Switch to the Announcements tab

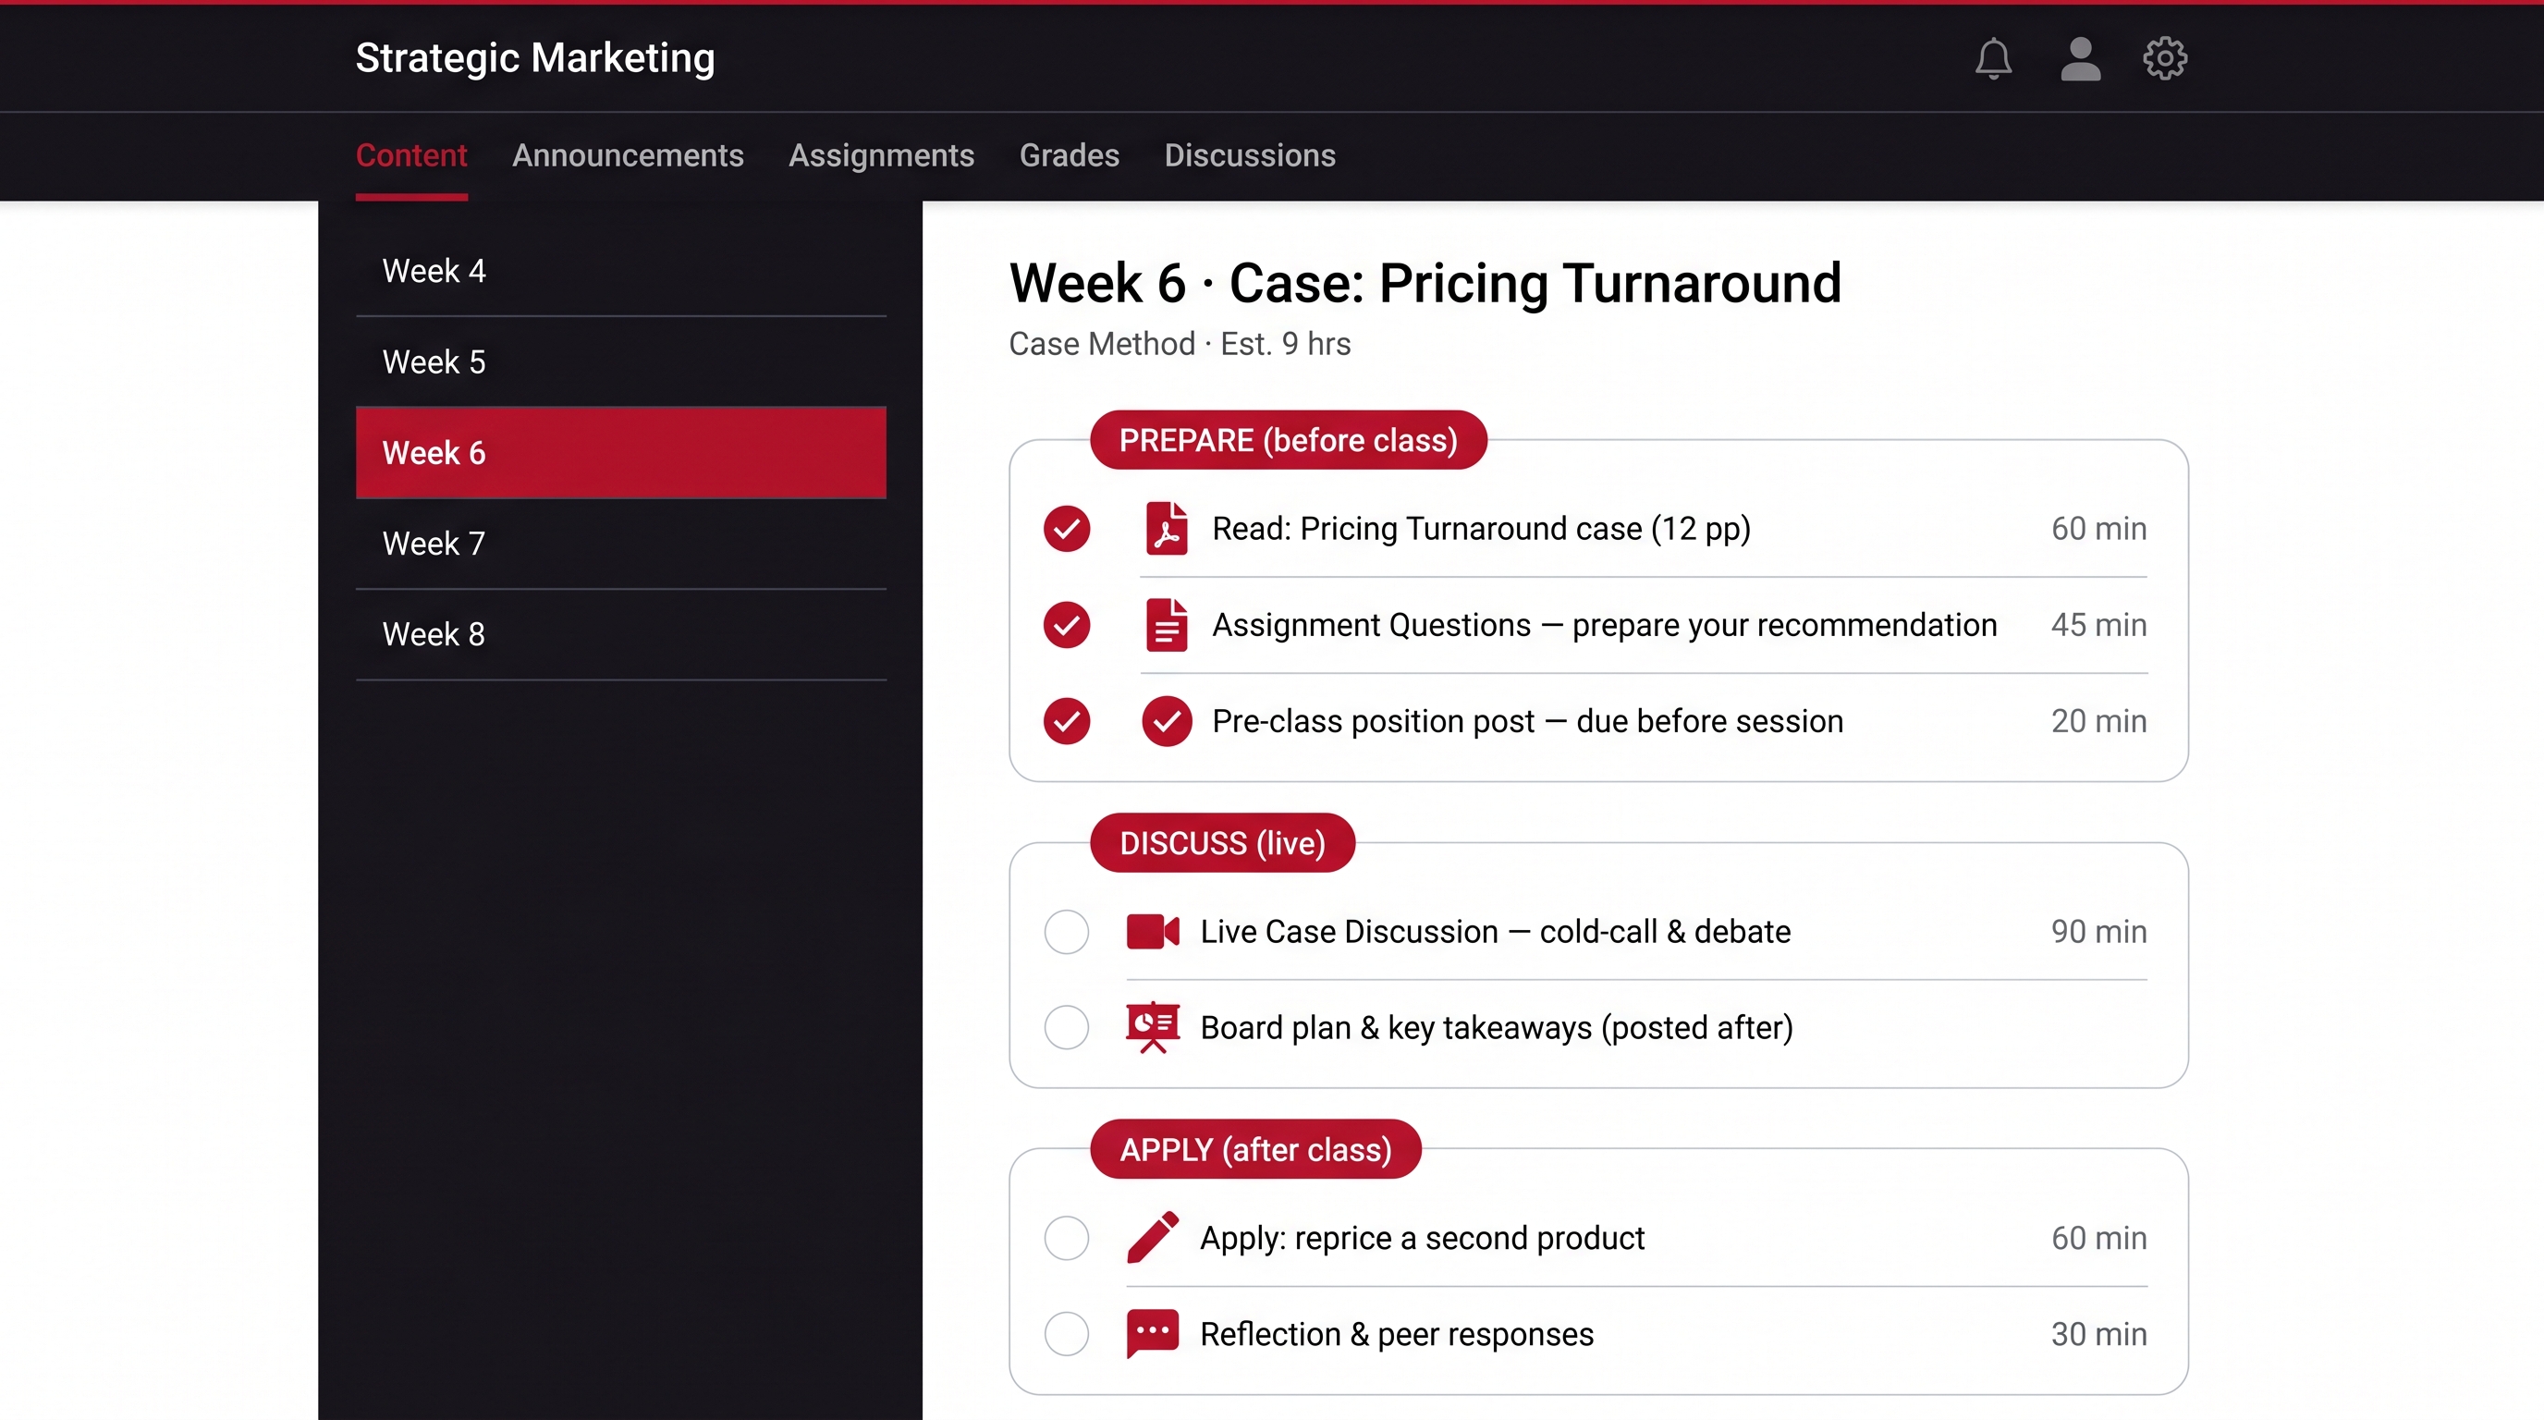click(x=627, y=155)
